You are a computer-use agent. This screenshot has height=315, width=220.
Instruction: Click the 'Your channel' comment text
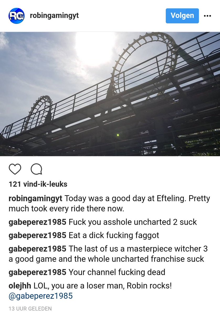pyautogui.click(x=117, y=272)
